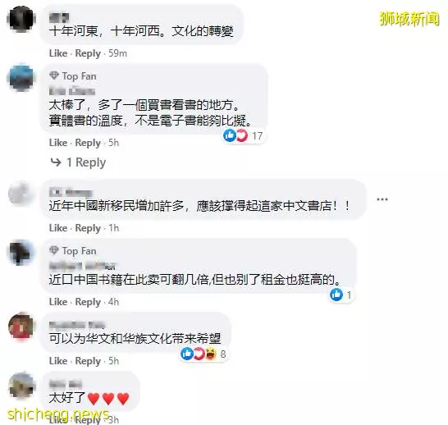Open the profile picture of the 太棒了 commenter
Viewport: 448px width, 425px height.
pos(21,77)
